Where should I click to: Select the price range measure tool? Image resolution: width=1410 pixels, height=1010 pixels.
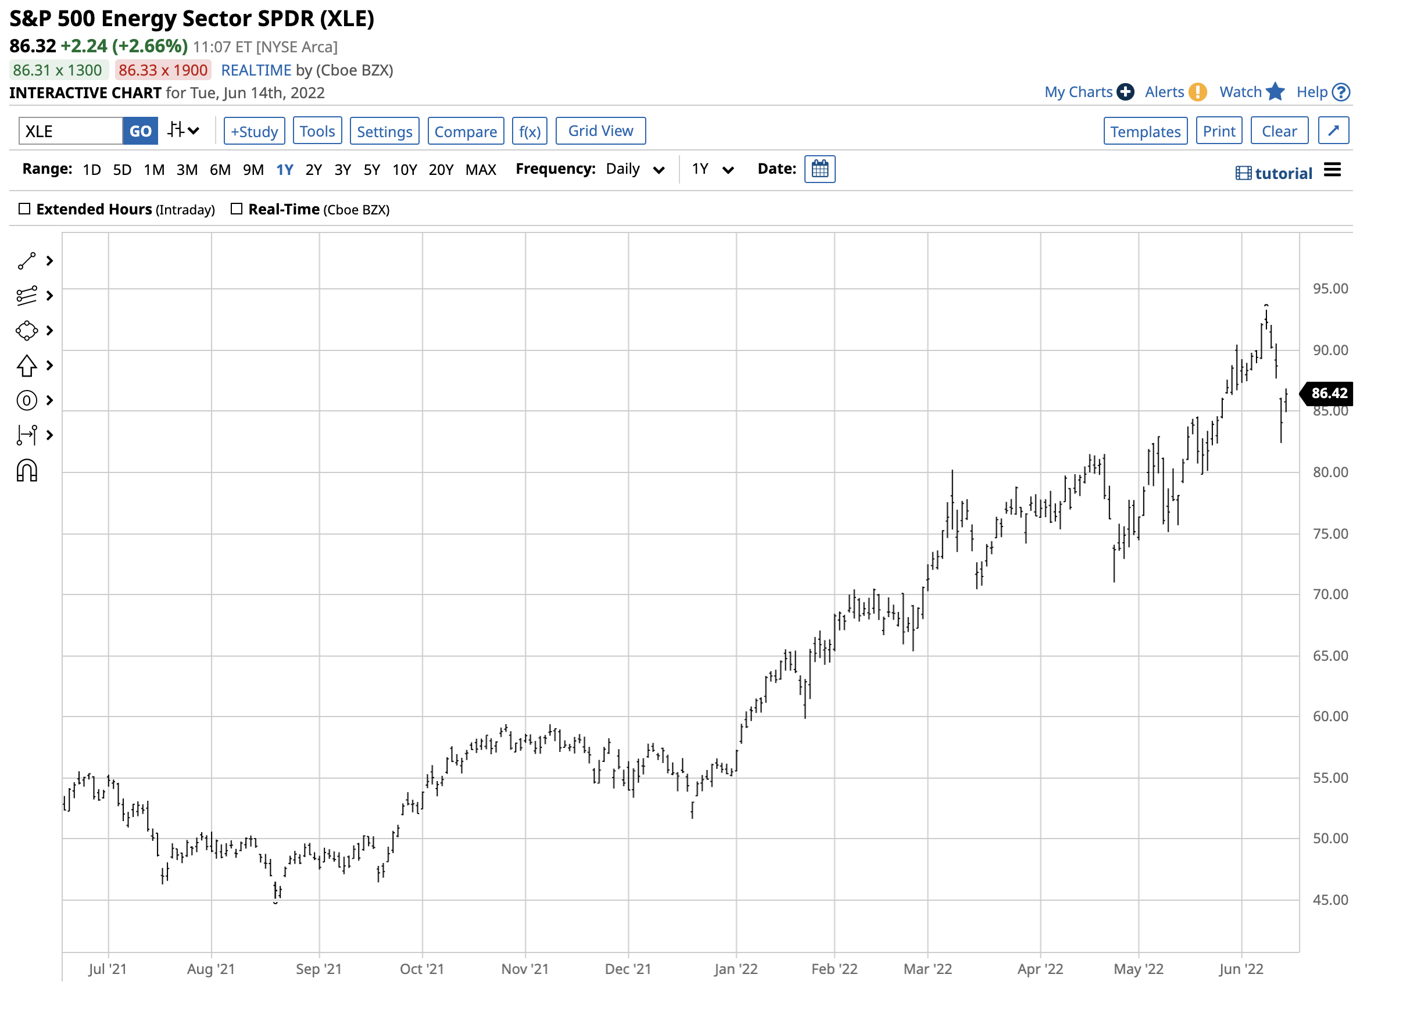coord(27,436)
